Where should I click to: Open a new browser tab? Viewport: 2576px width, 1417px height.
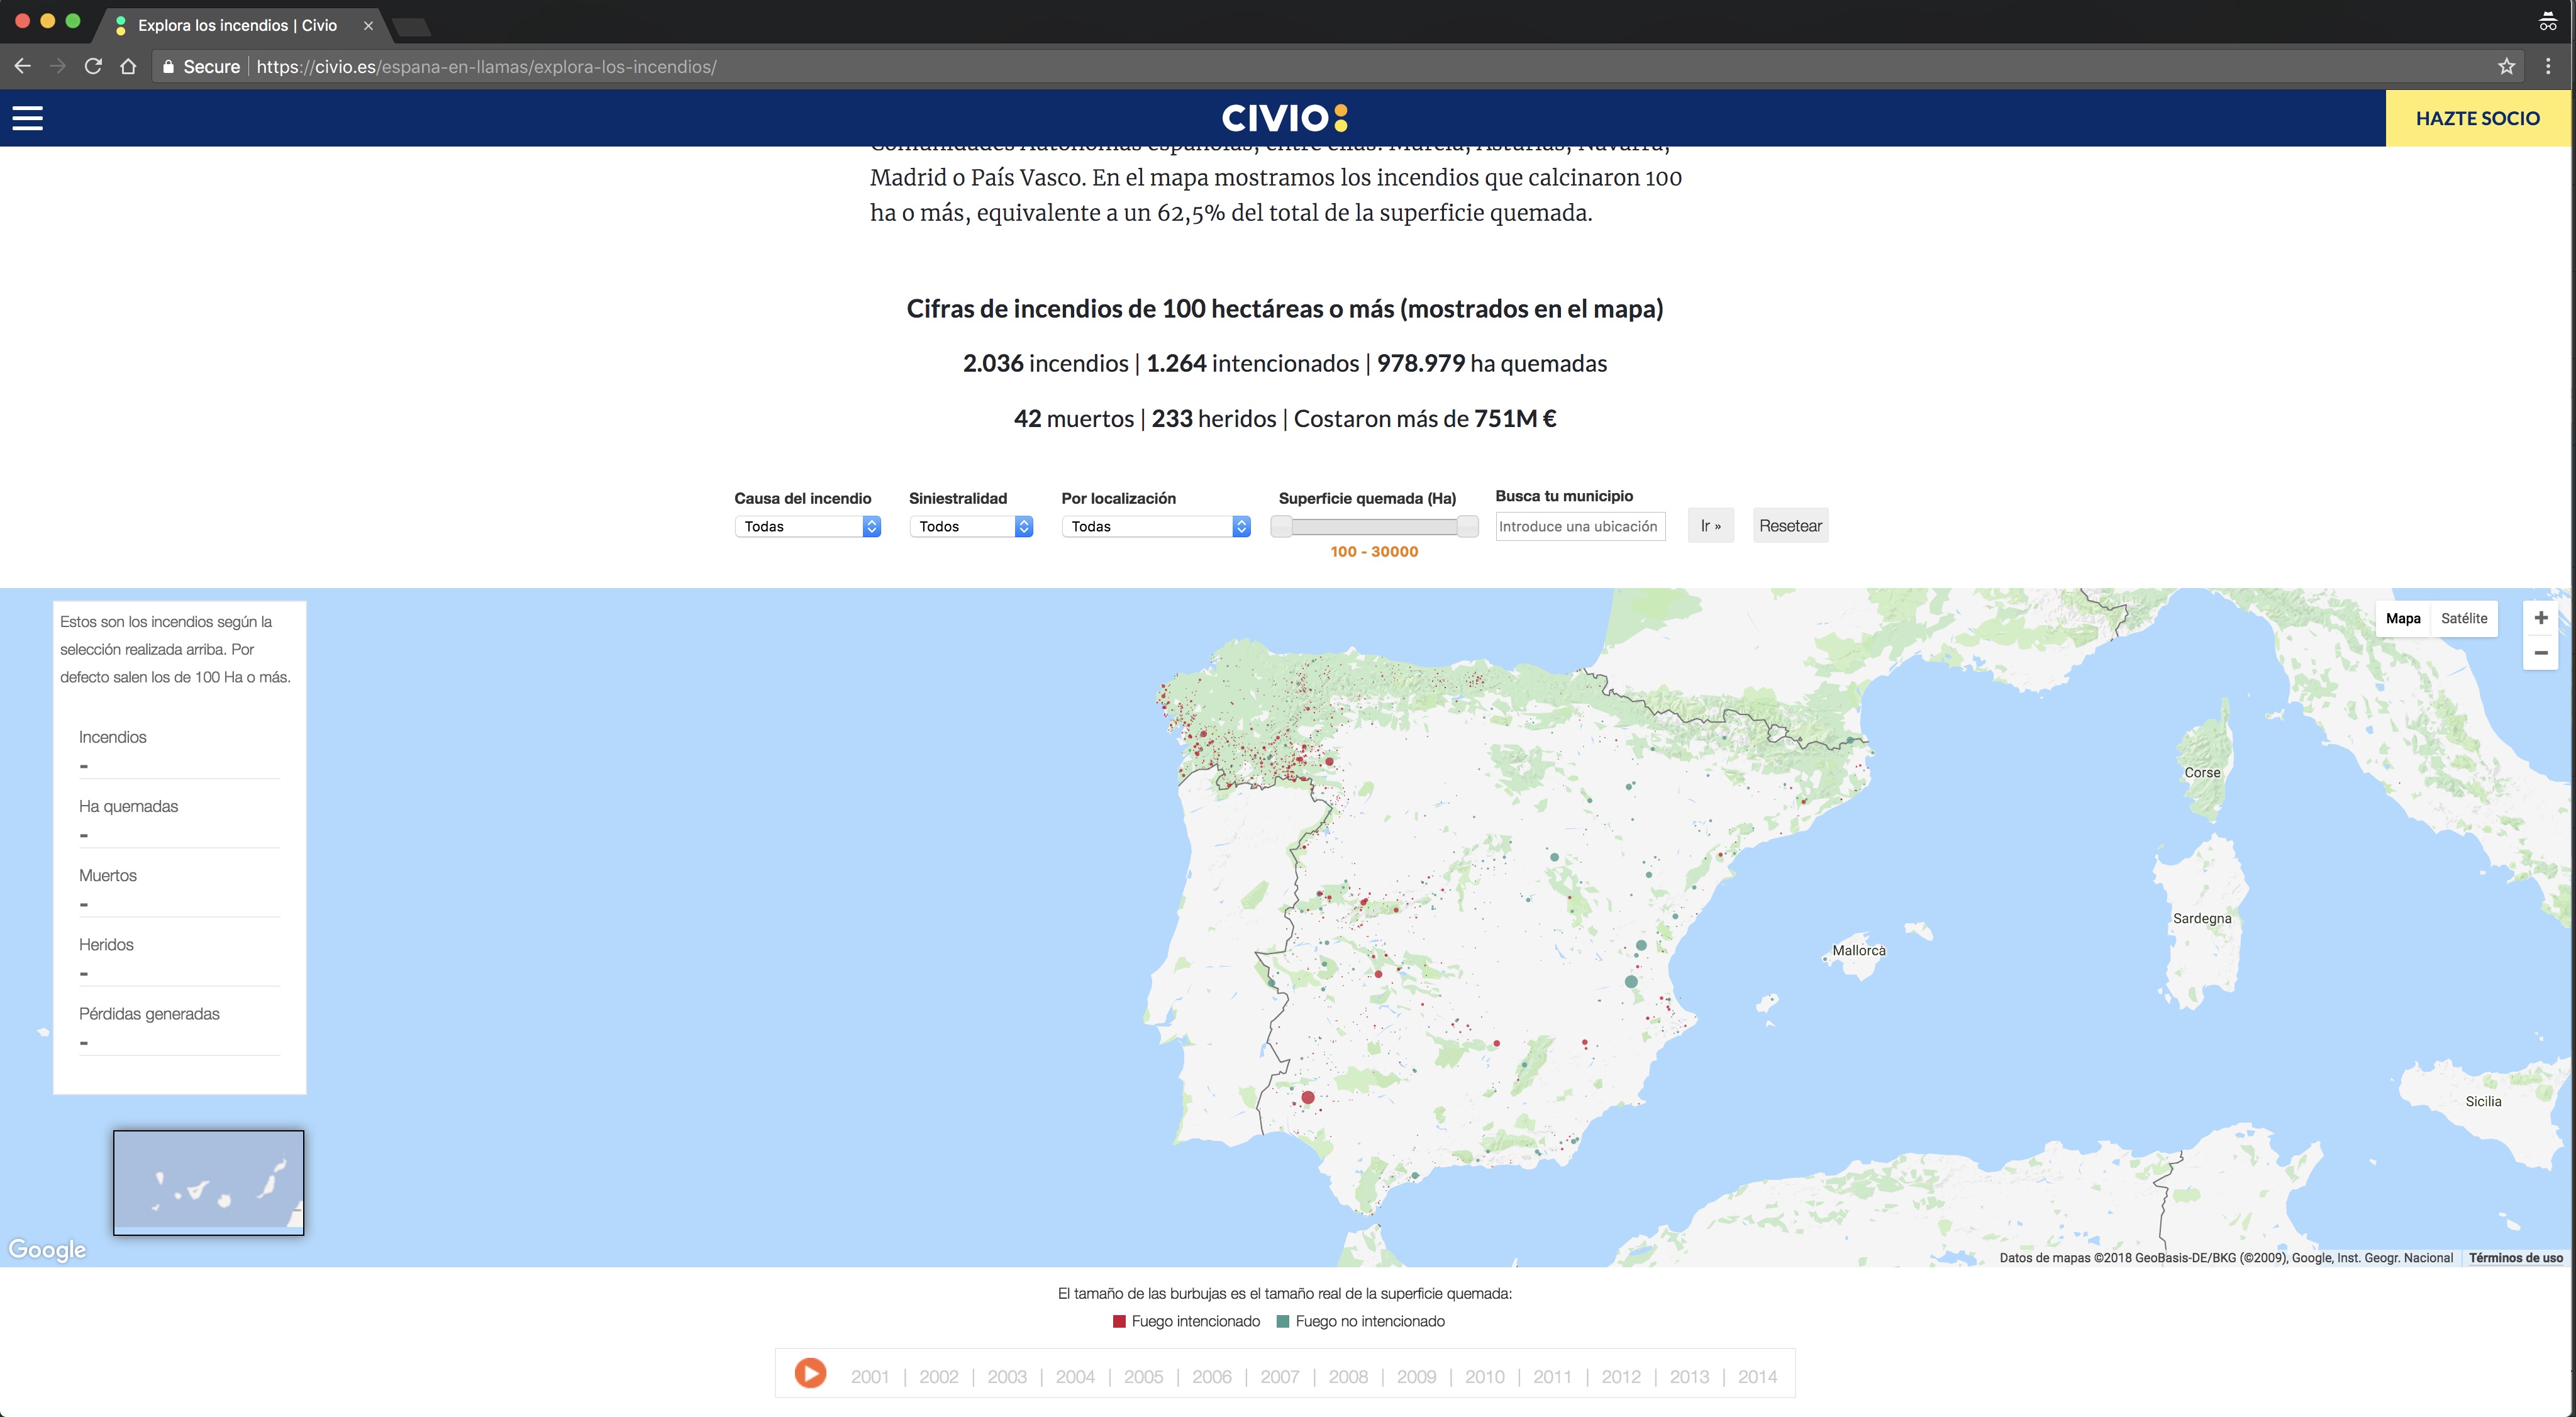click(411, 26)
